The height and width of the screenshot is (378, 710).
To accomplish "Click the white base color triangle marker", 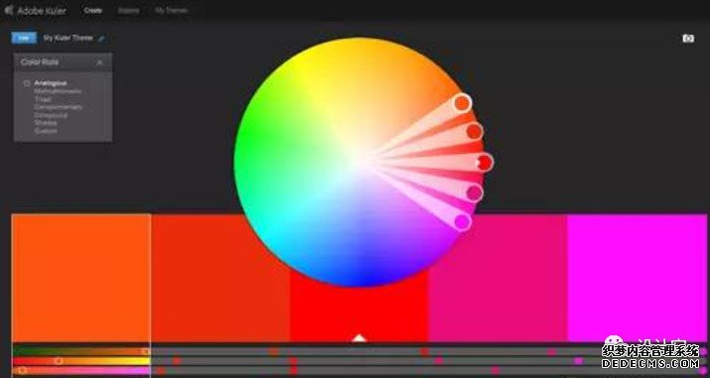I will point(359,337).
